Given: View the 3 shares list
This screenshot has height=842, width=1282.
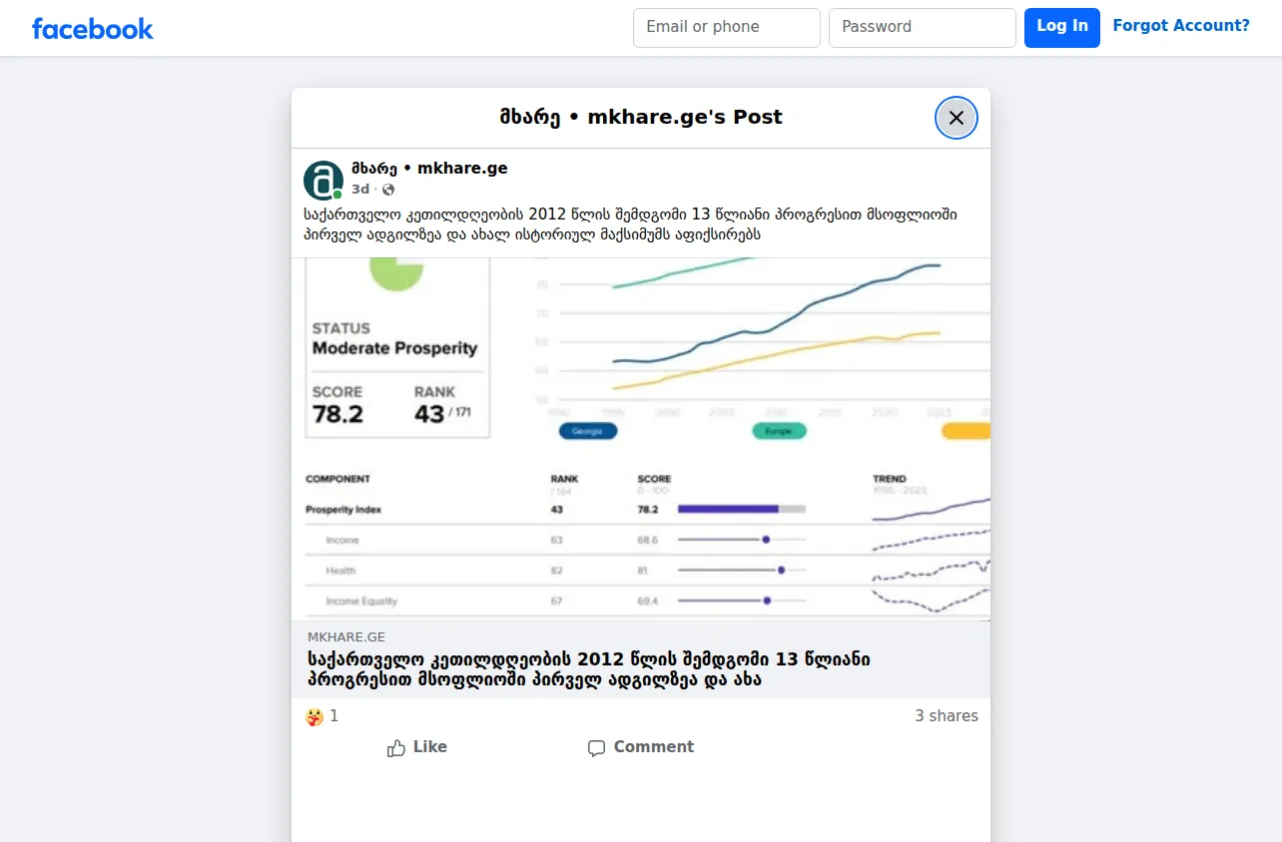Looking at the screenshot, I should [x=947, y=716].
